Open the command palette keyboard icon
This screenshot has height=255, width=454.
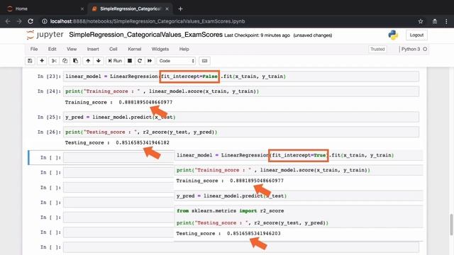[204, 61]
